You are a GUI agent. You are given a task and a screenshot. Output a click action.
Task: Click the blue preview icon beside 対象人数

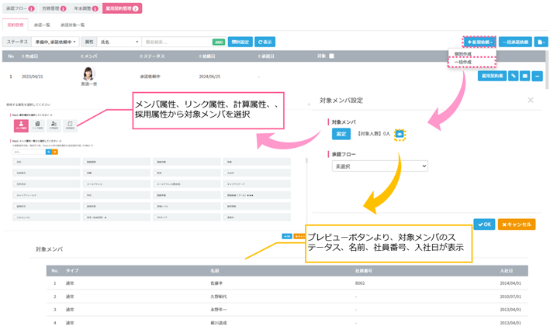click(x=400, y=134)
